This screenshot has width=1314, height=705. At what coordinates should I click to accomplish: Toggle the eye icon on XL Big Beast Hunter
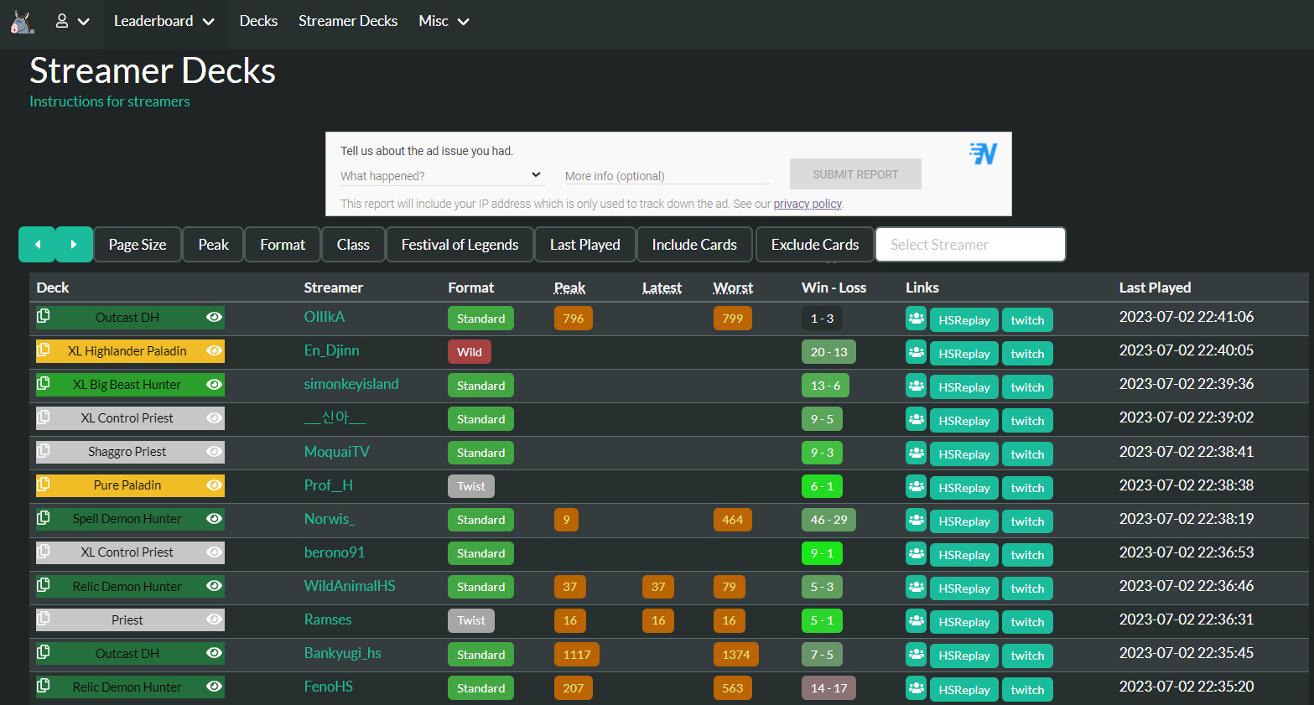pyautogui.click(x=214, y=384)
